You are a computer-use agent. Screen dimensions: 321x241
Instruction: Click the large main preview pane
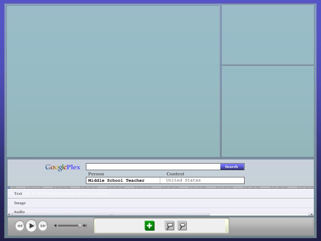(x=113, y=81)
